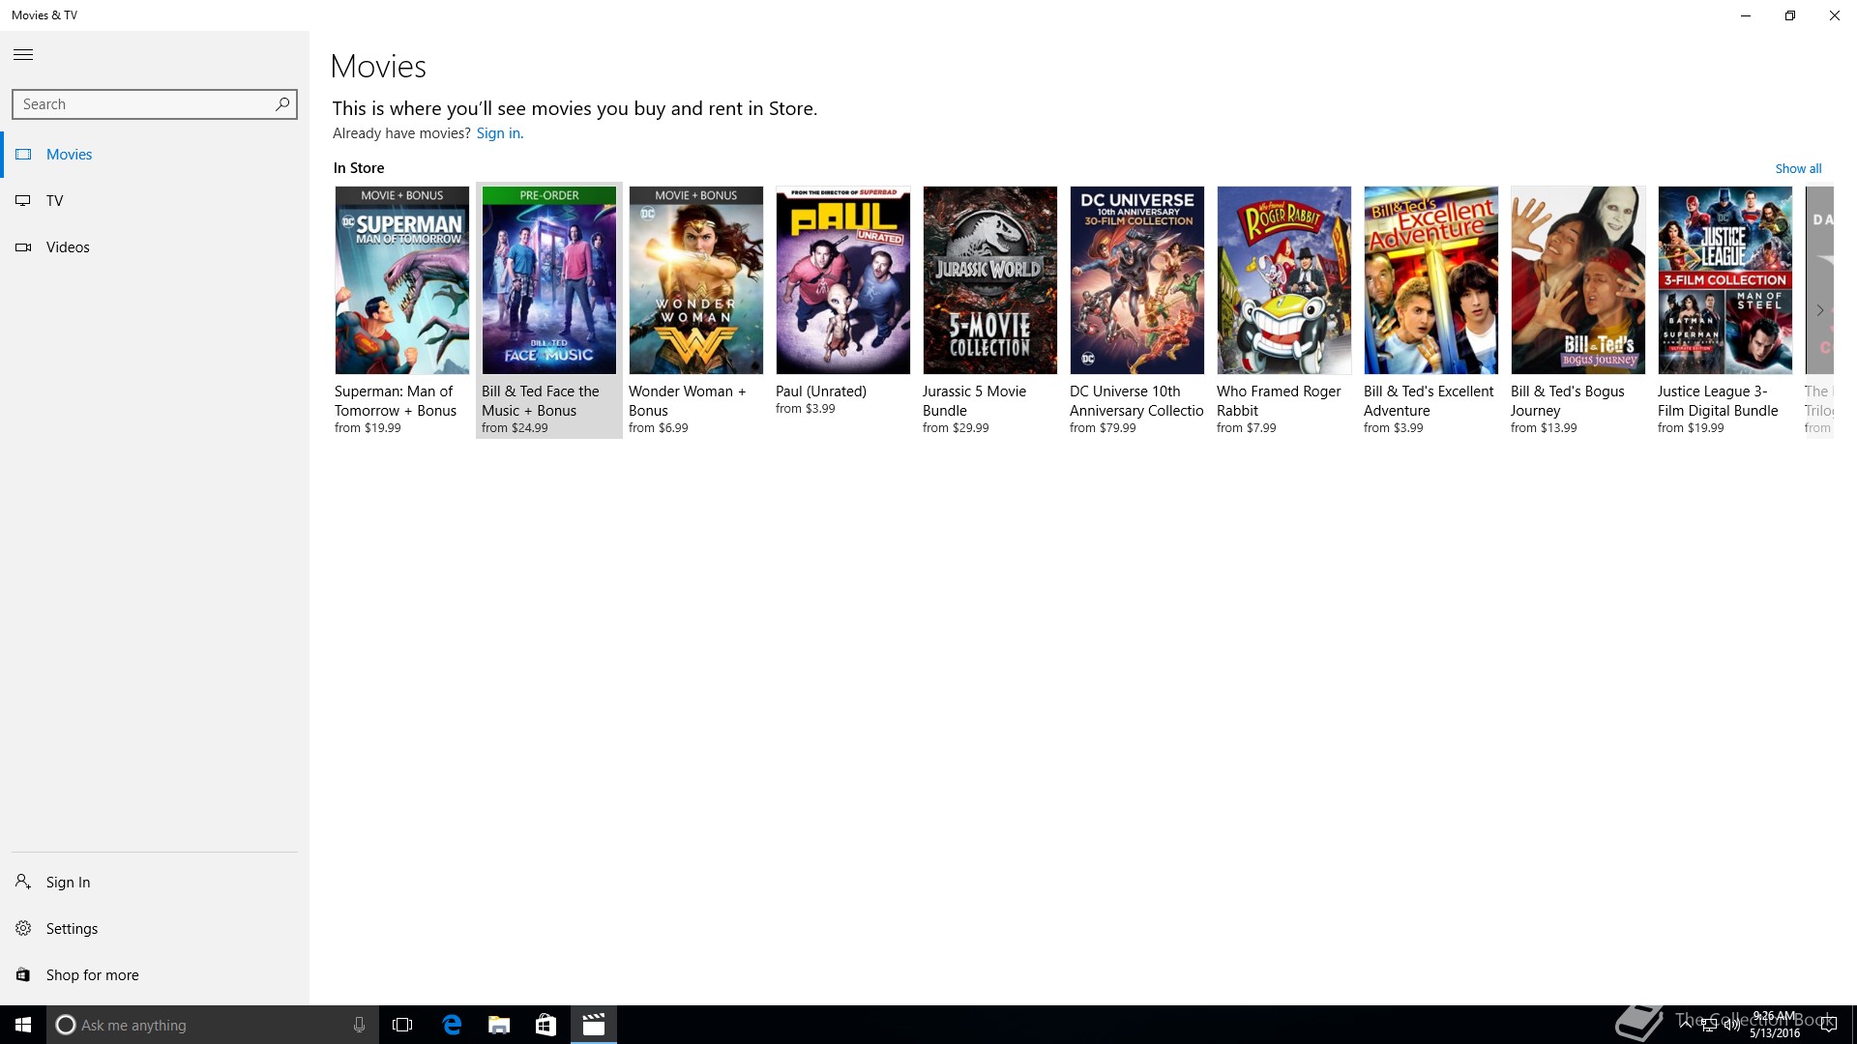
Task: Launch Microsoft Edge from taskbar
Action: [452, 1025]
